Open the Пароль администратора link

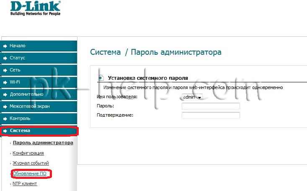point(43,143)
